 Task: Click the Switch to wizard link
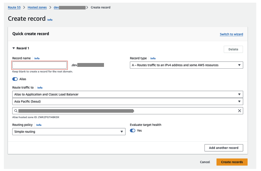coord(231,34)
